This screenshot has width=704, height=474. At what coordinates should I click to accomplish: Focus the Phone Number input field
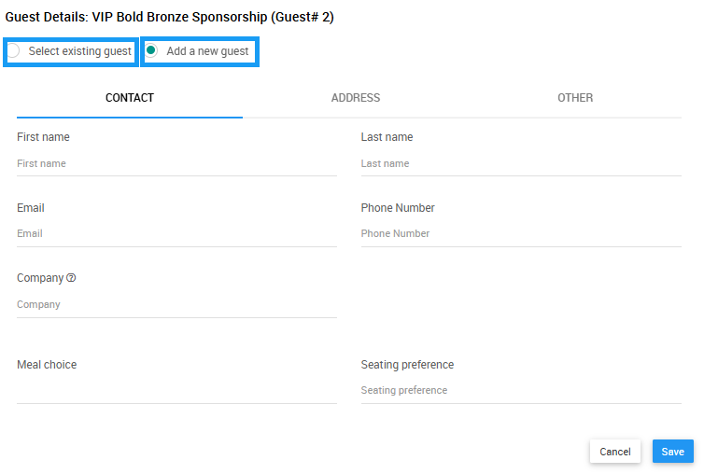point(521,233)
